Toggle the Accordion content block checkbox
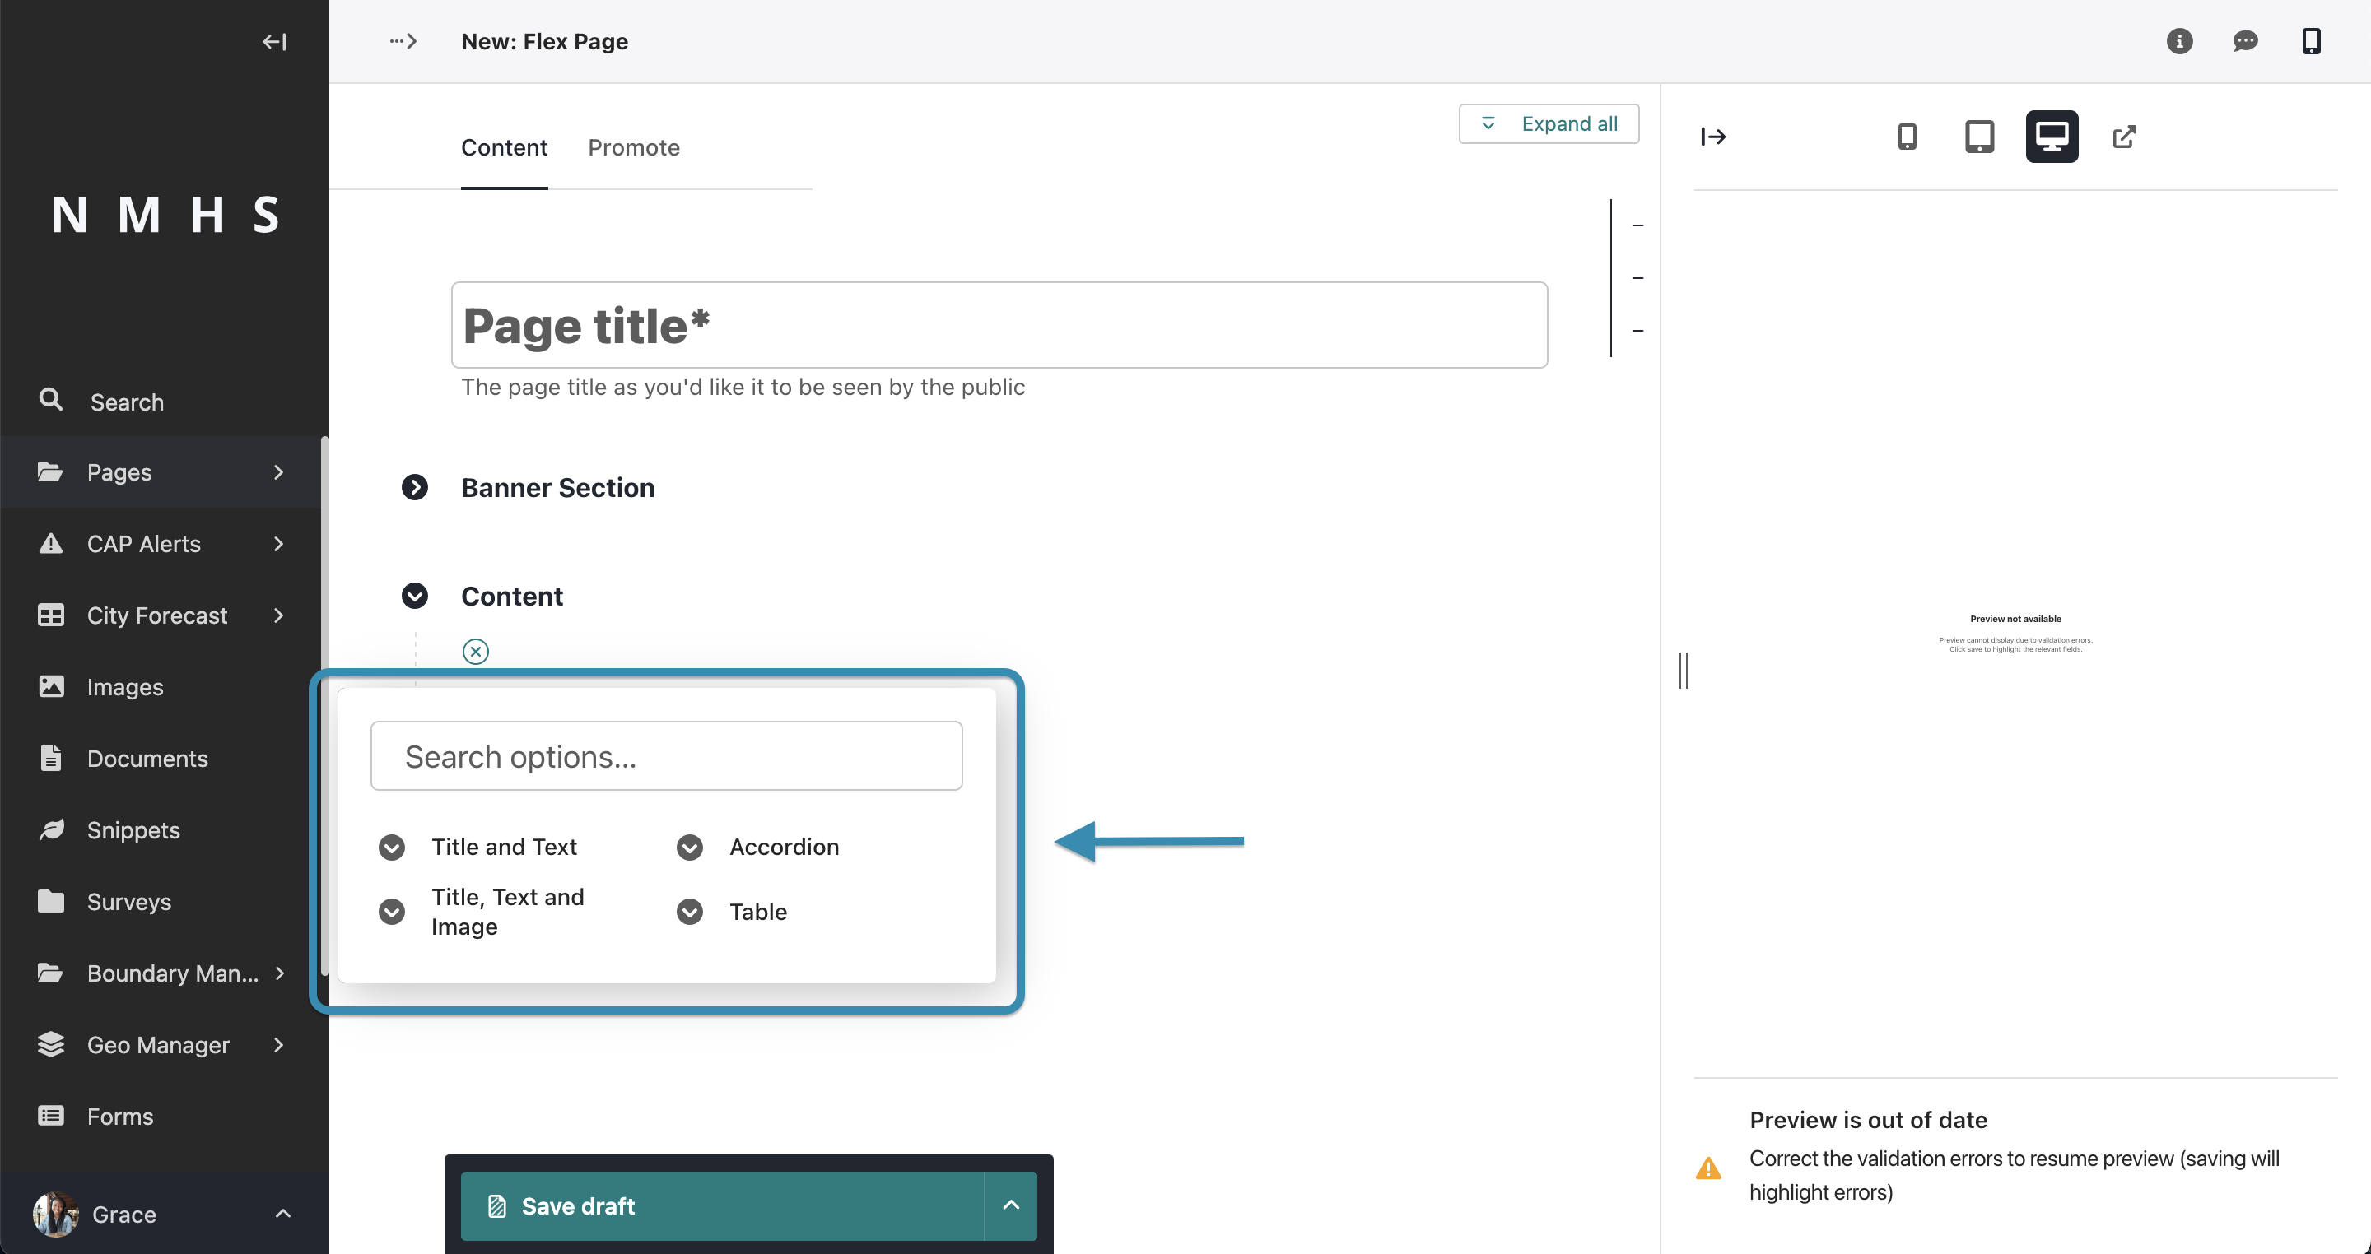 690,848
